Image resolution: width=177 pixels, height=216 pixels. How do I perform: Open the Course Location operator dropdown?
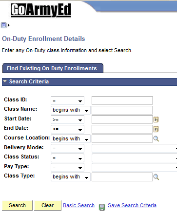point(71,139)
